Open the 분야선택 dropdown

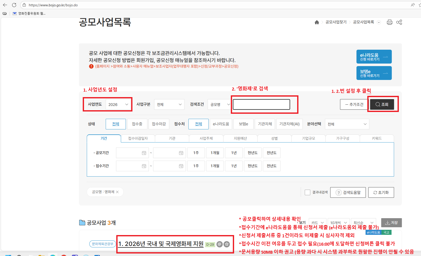[x=347, y=124]
